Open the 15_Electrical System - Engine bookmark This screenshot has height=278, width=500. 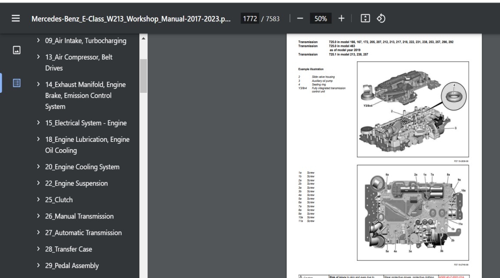coord(86,123)
